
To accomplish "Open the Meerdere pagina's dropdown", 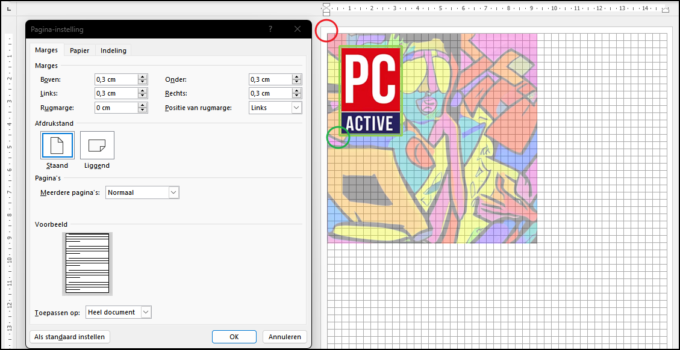I will point(142,192).
